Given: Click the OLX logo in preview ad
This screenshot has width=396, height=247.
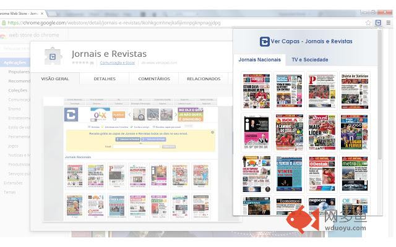Looking at the screenshot, I should coord(100,115).
